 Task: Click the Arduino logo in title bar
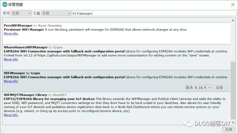pyautogui.click(x=4, y=5)
